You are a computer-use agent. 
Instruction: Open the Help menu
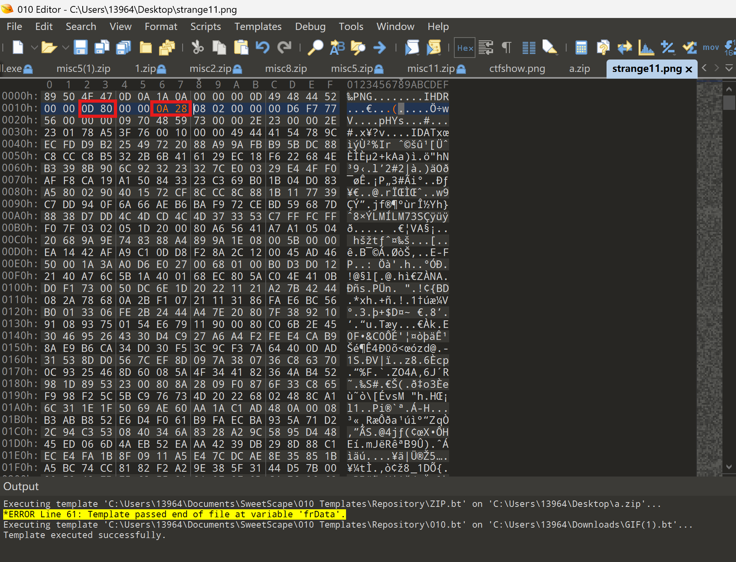coord(438,27)
